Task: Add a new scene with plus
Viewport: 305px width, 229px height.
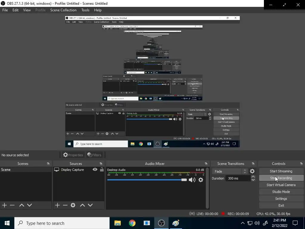Action: click(4, 205)
